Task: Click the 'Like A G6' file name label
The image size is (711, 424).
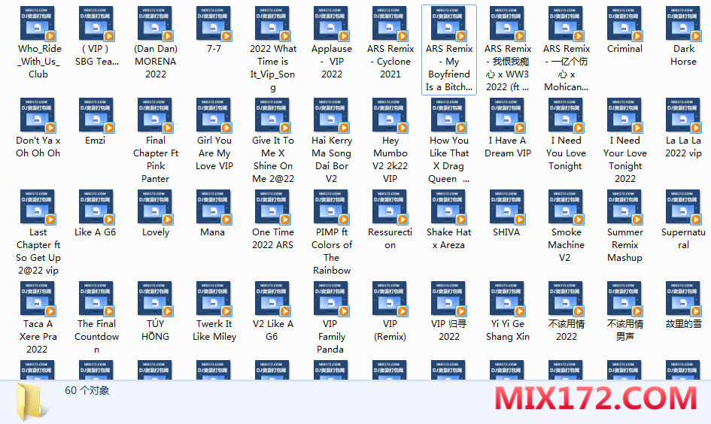Action: tap(96, 232)
